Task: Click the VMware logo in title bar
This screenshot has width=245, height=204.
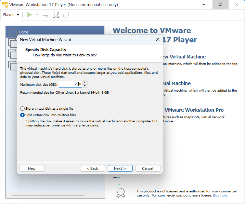Action: pos(5,4)
